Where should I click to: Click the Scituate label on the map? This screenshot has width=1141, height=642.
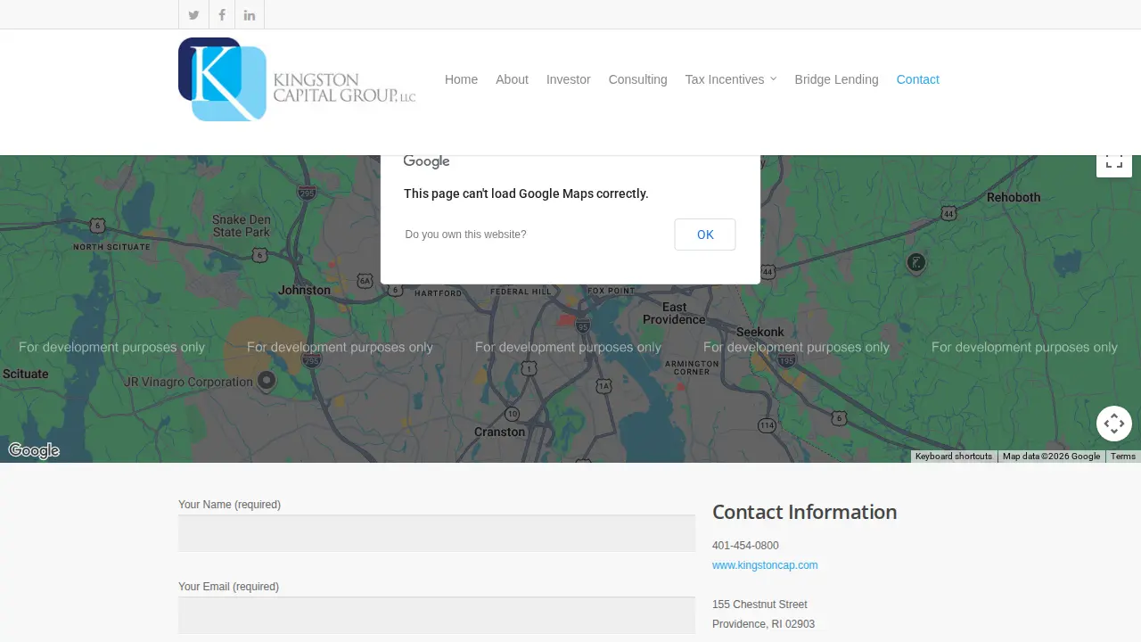tap(25, 374)
